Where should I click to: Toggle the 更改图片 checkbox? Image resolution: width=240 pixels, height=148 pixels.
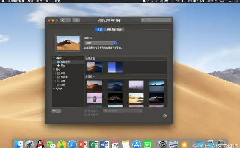coord(86,111)
